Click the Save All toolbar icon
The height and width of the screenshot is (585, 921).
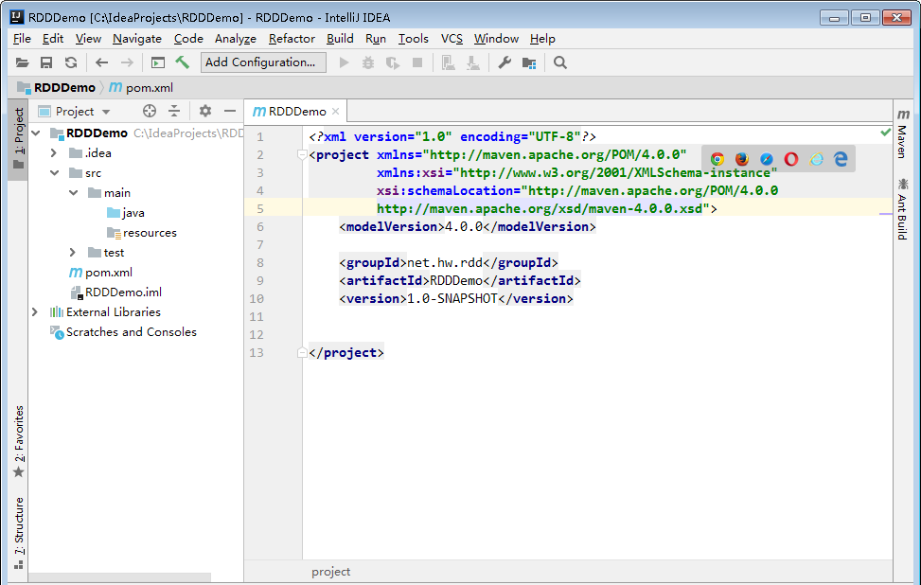click(46, 62)
